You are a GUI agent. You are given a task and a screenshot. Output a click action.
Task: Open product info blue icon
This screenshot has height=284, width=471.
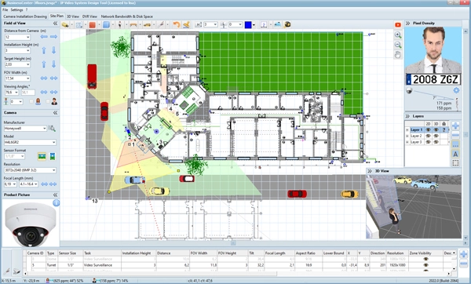57,203
